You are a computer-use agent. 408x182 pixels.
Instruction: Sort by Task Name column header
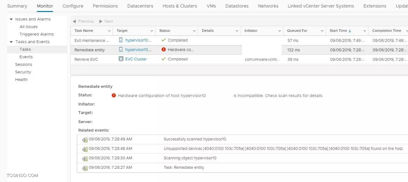84,31
